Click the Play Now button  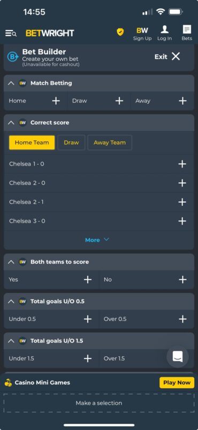[x=177, y=383]
